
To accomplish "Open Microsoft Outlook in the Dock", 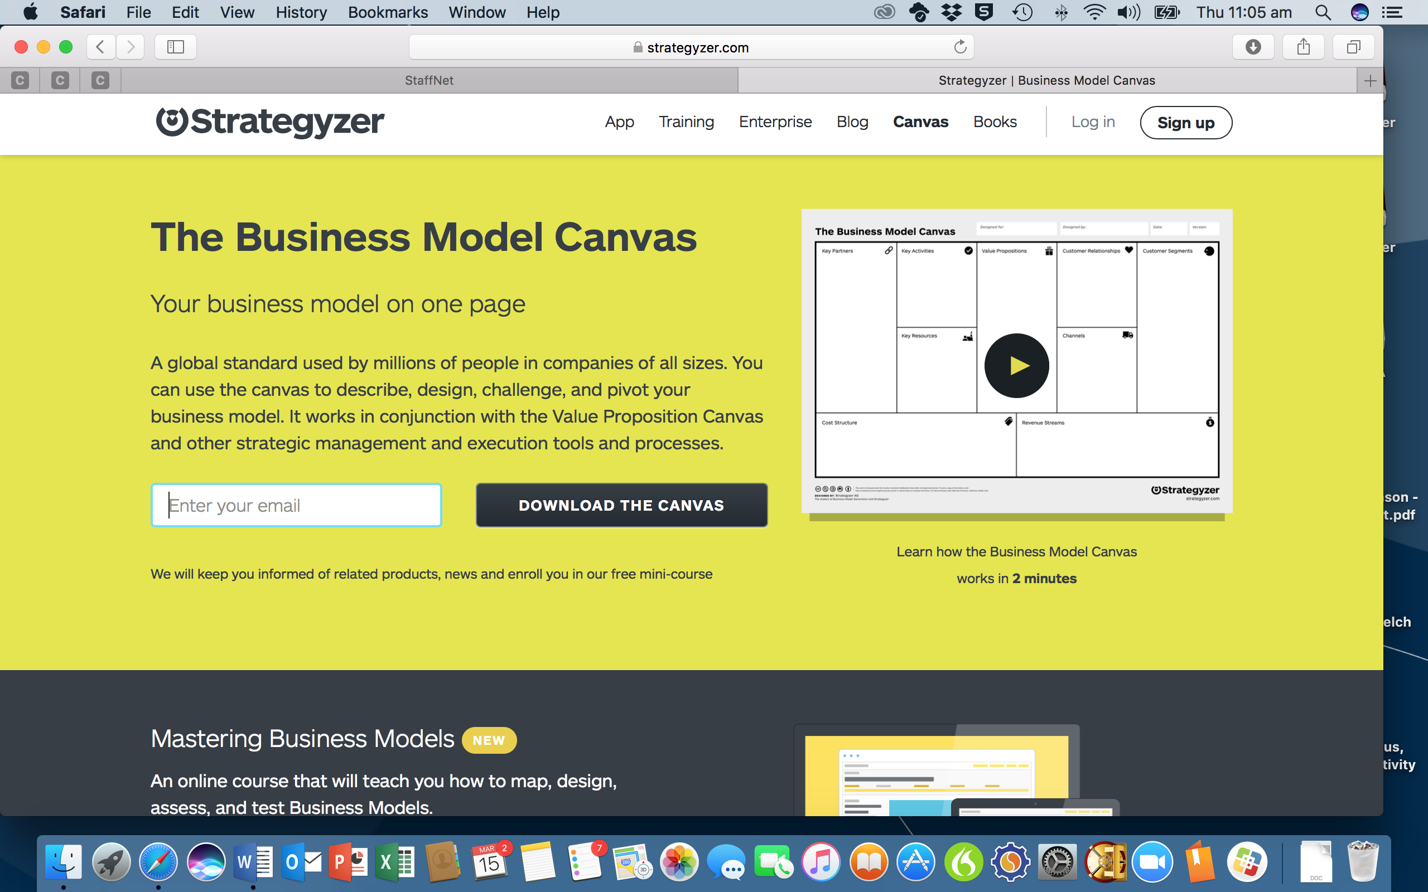I will pyautogui.click(x=301, y=861).
